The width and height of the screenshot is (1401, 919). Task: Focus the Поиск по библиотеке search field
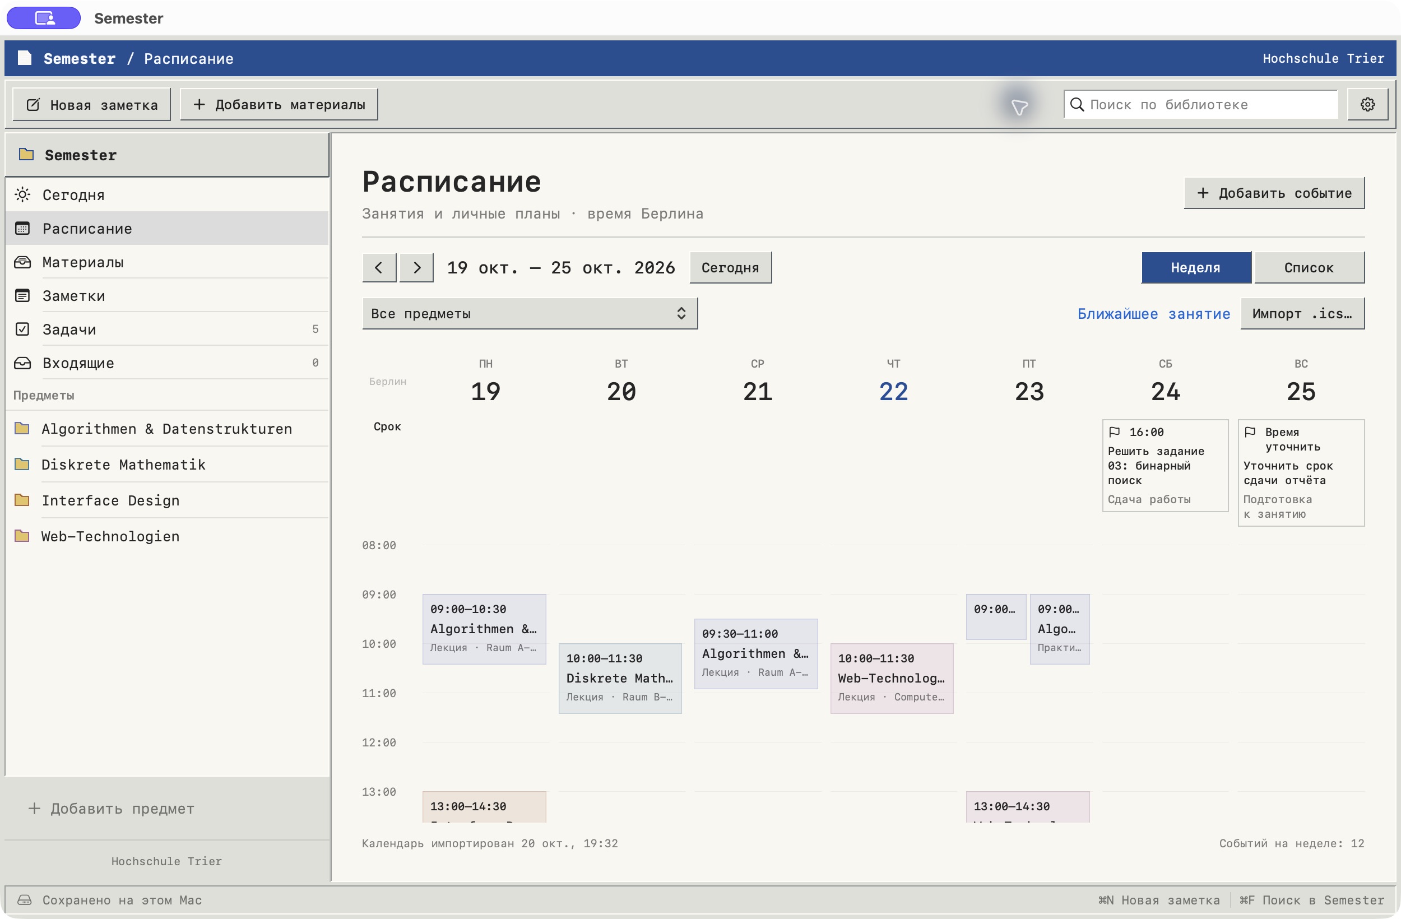point(1201,104)
